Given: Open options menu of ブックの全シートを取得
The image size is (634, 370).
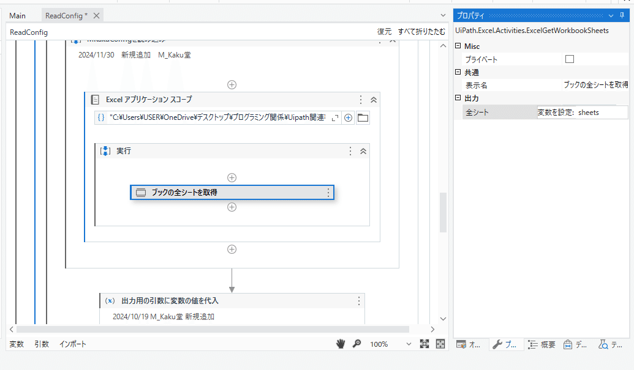Looking at the screenshot, I should pos(328,193).
